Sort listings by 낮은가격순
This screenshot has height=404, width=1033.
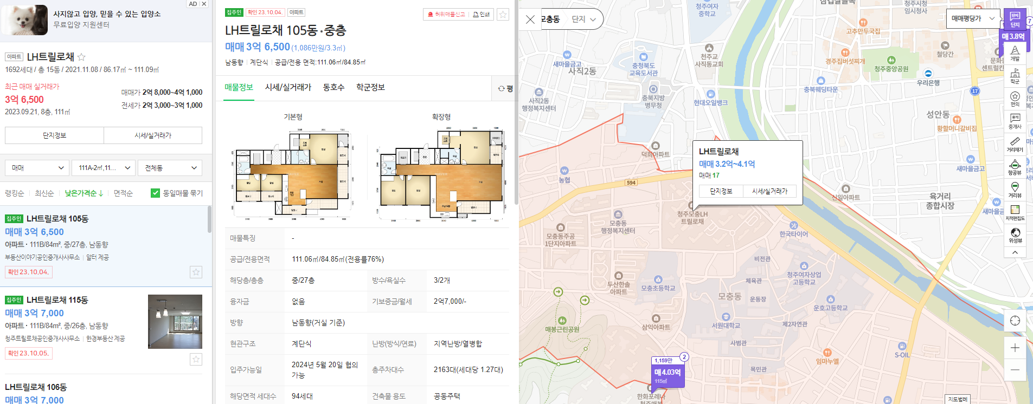[x=84, y=193]
